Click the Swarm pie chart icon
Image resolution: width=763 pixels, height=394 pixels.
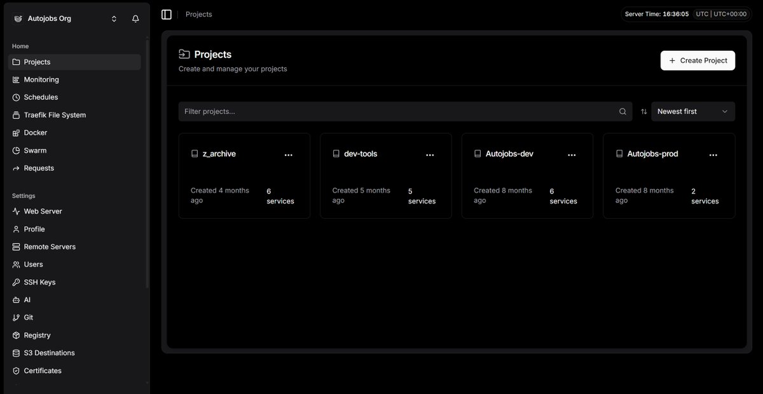point(17,151)
